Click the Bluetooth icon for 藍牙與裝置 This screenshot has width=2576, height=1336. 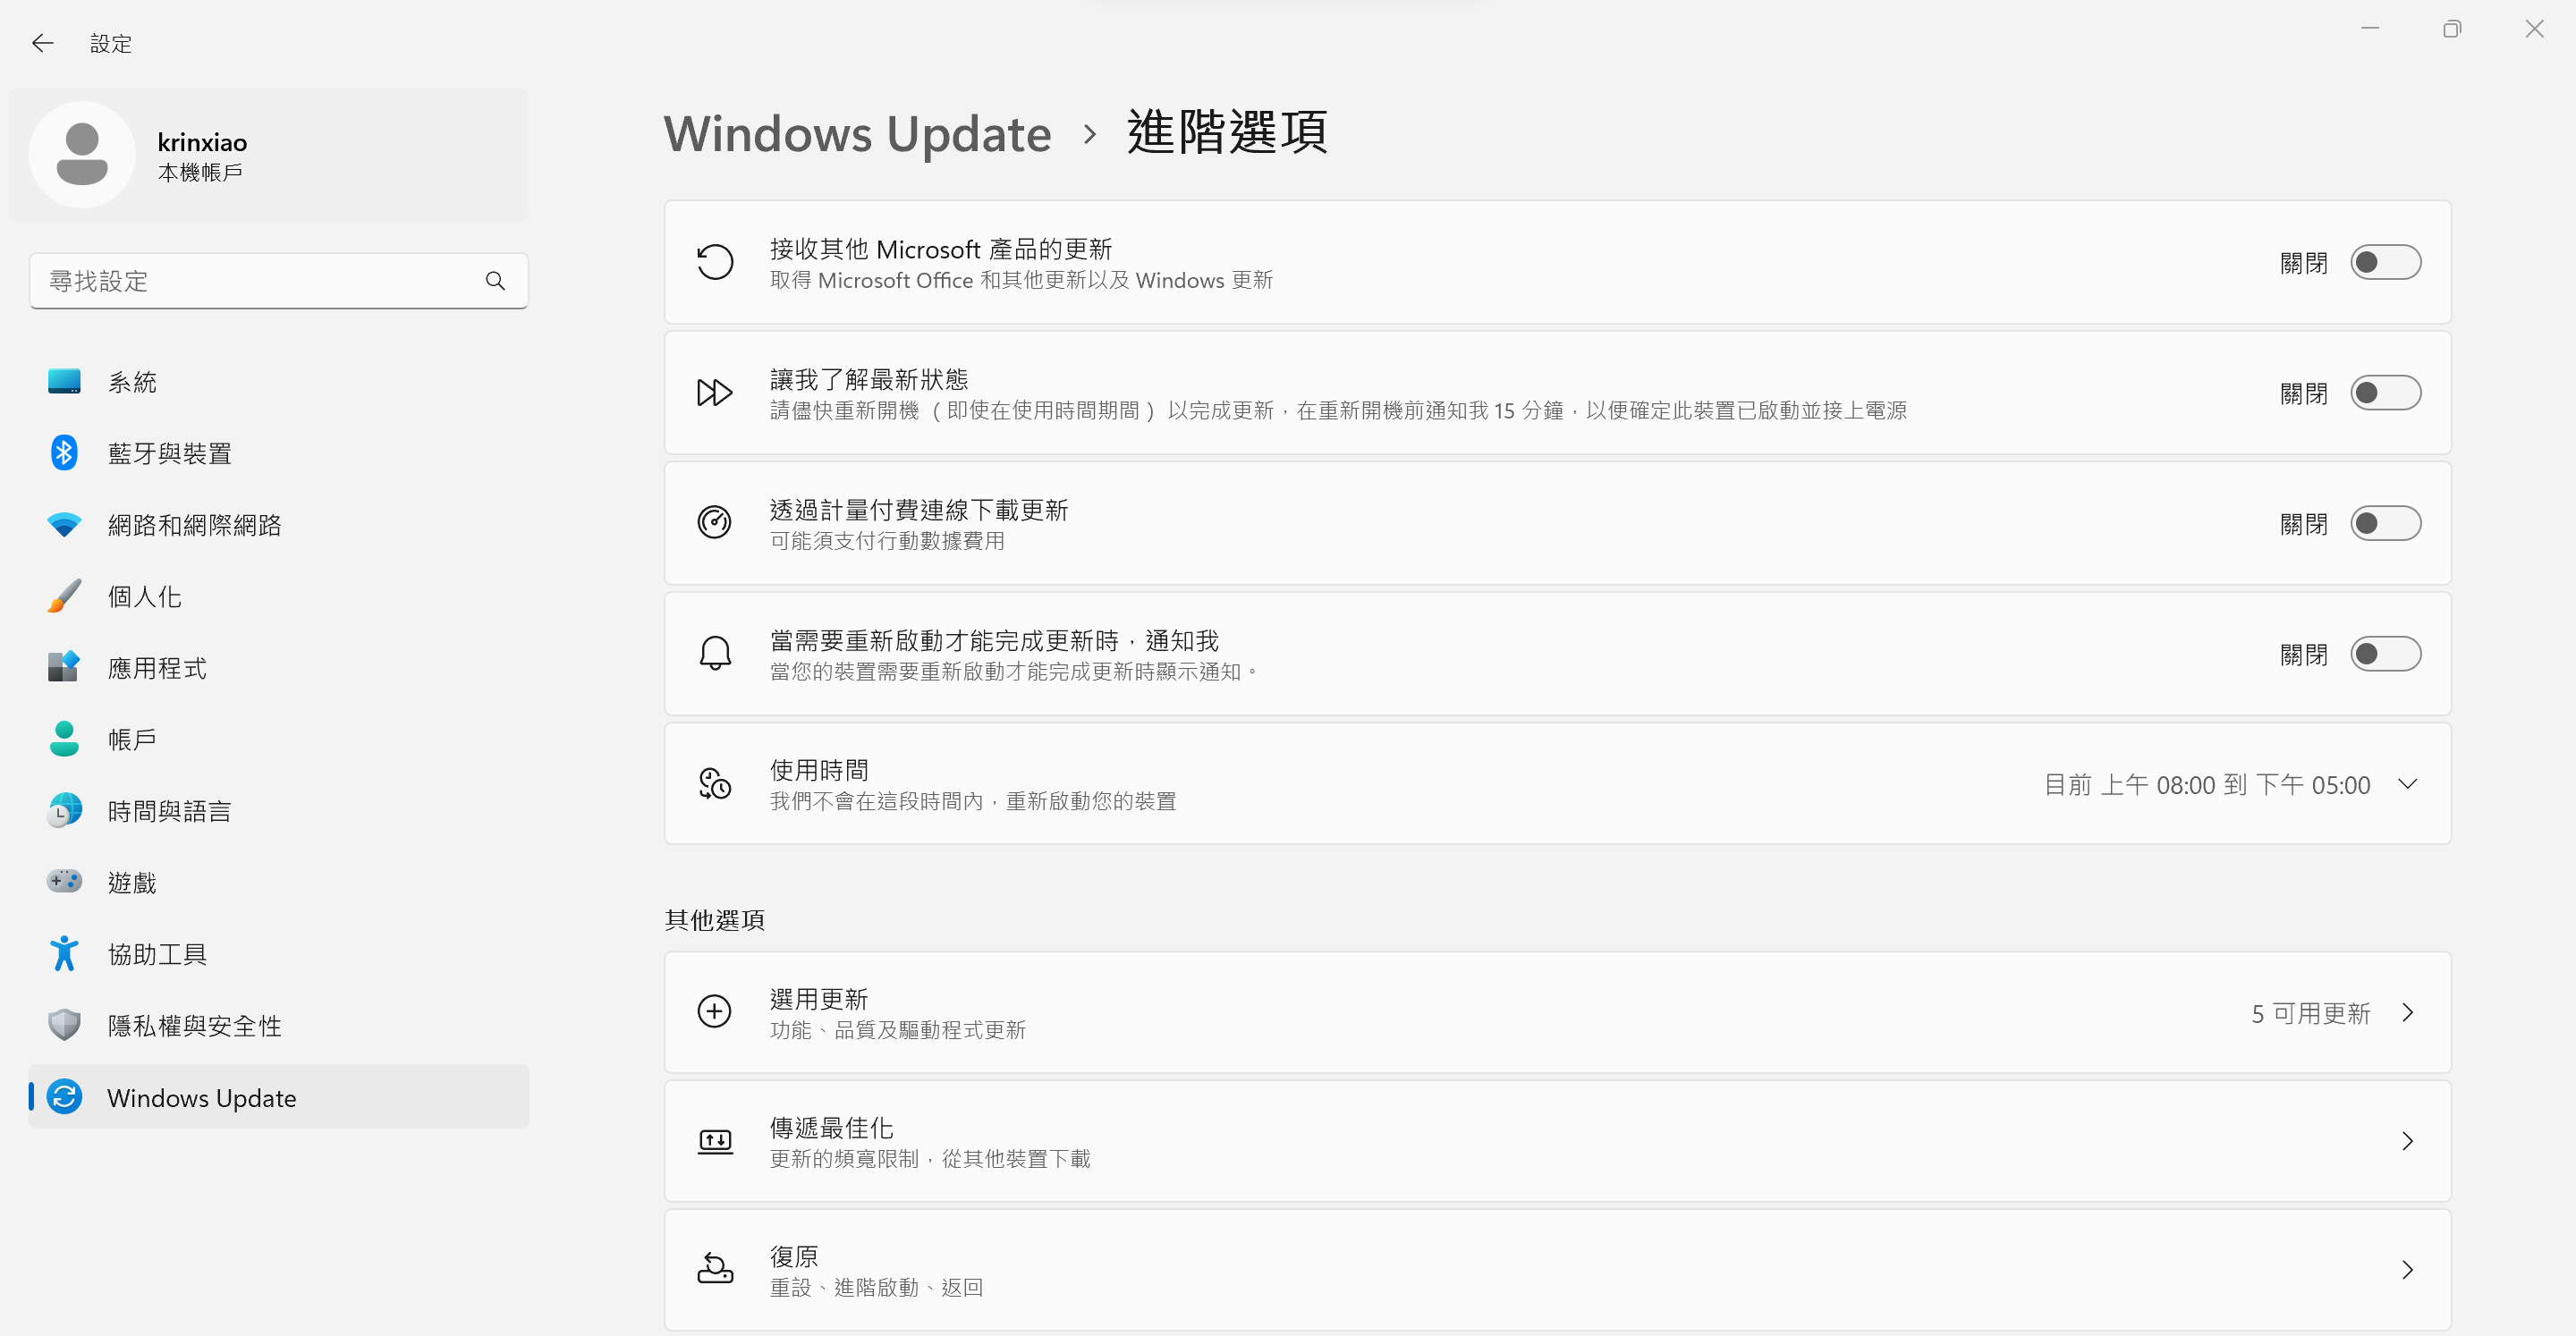click(x=64, y=453)
